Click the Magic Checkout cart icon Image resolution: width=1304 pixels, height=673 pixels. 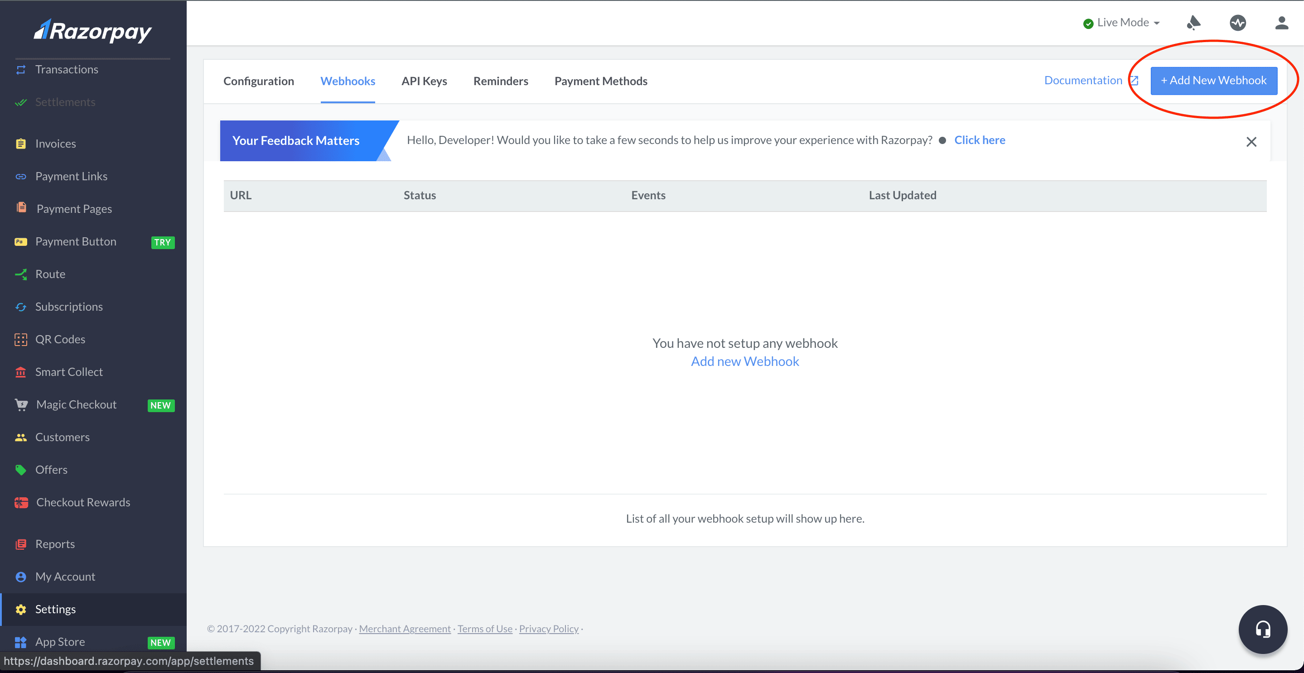(21, 405)
